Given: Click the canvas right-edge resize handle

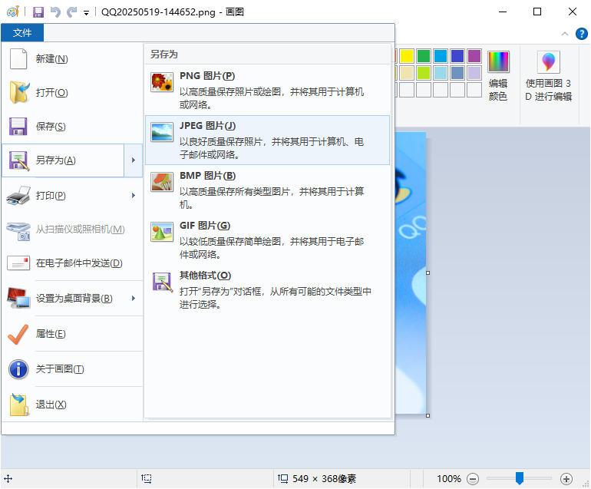Looking at the screenshot, I should coord(428,273).
